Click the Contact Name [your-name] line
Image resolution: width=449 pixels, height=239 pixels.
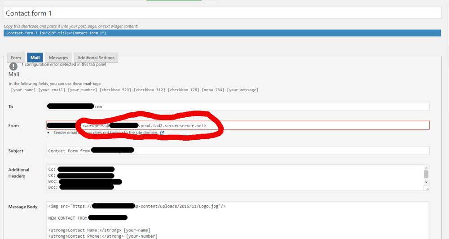pos(99,230)
